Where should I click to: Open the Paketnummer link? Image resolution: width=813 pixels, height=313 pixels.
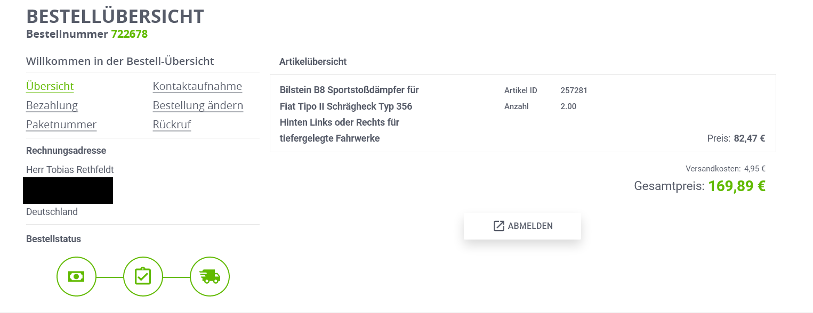[61, 125]
